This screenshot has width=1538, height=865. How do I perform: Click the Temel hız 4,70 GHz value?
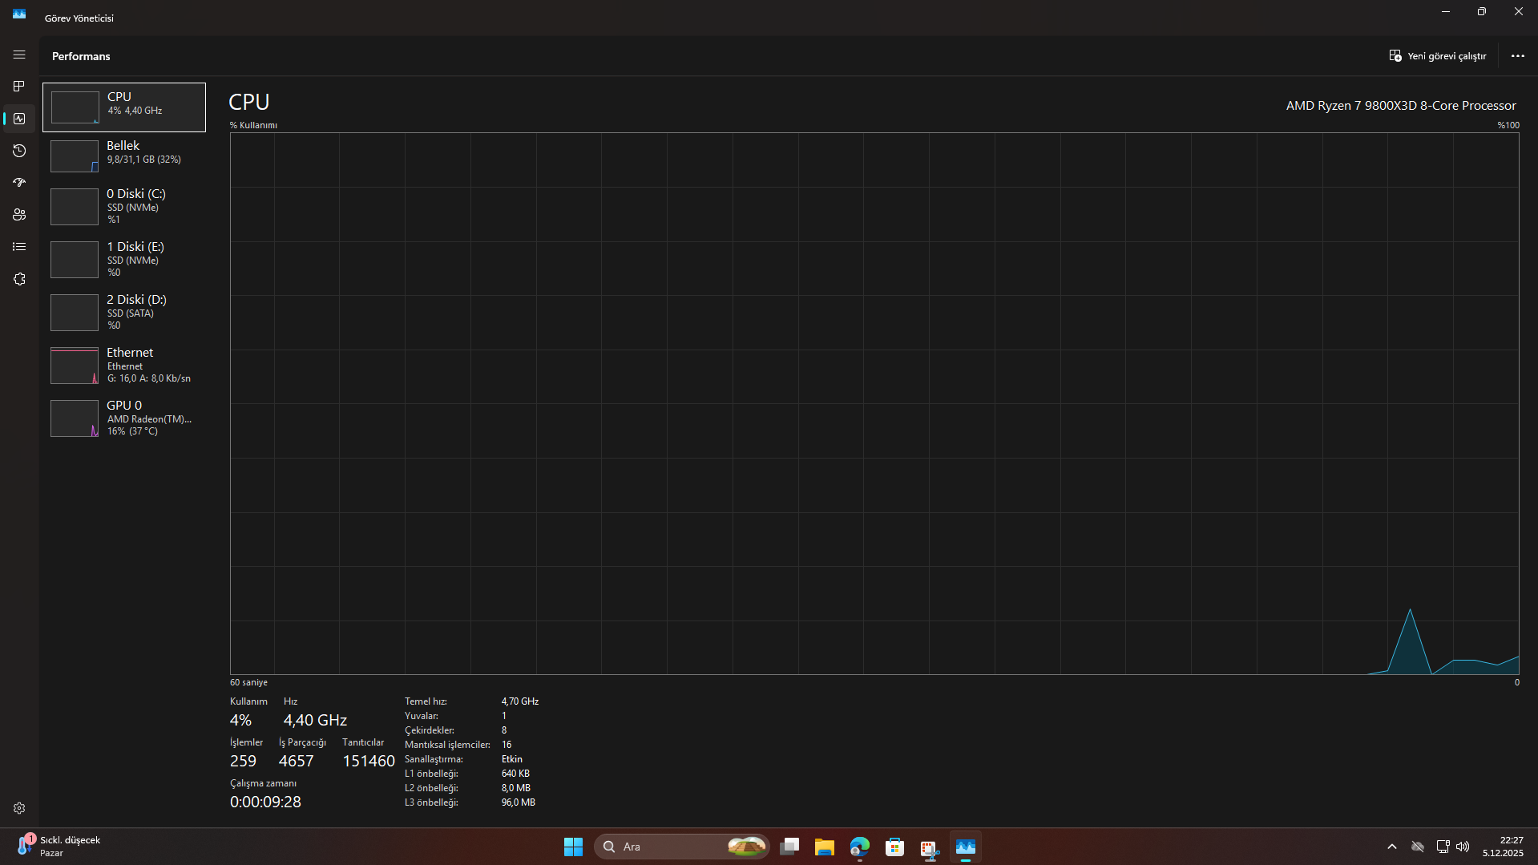click(x=520, y=701)
